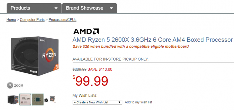Expand the Brand Showcase dropdown arrow
The width and height of the screenshot is (234, 110).
coord(111,8)
